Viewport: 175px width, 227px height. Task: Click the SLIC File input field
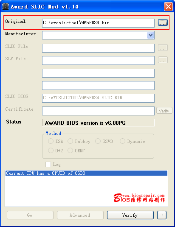tap(98, 48)
